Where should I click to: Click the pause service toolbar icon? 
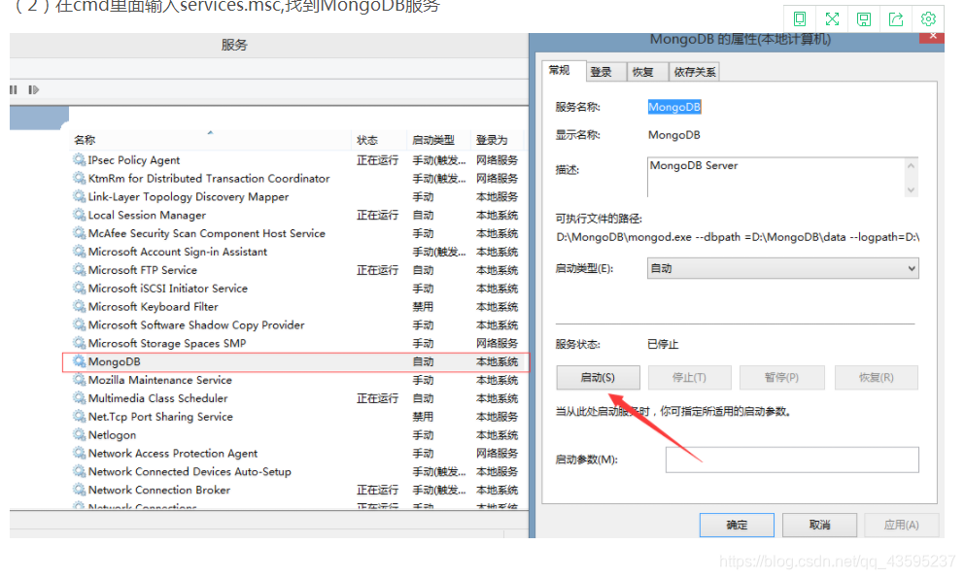coord(14,89)
